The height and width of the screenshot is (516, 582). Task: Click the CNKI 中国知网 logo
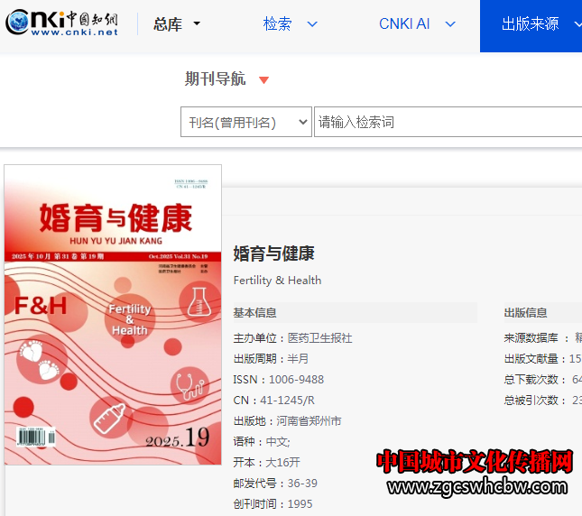(x=62, y=24)
